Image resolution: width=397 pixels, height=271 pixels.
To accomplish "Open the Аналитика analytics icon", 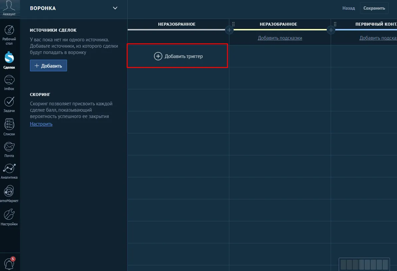I will click(9, 171).
